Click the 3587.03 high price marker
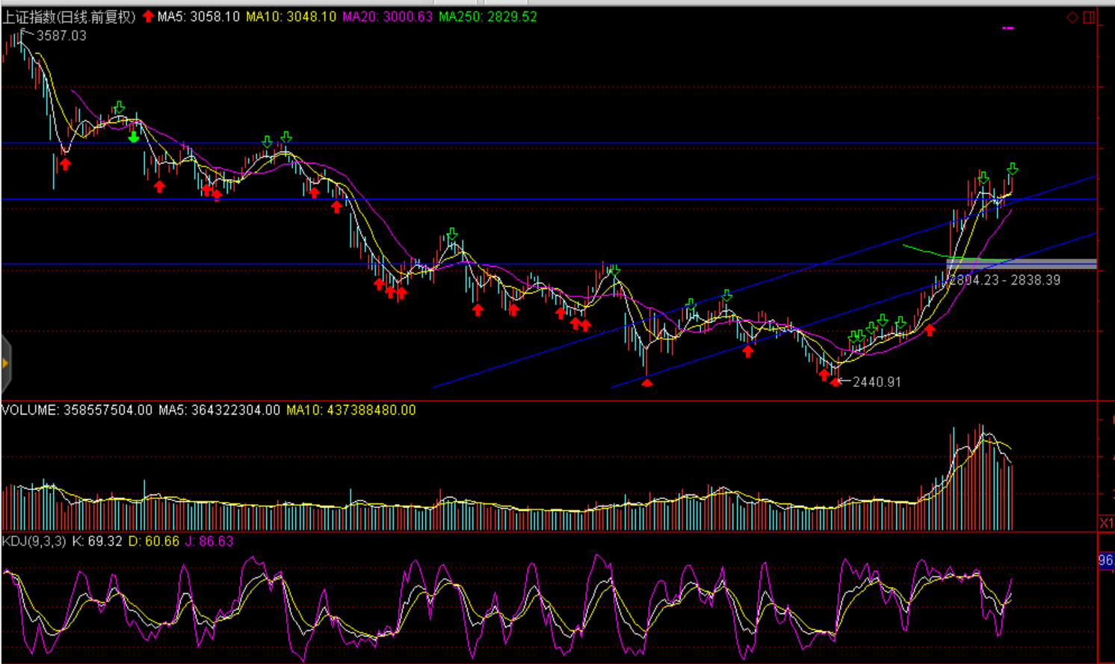The height and width of the screenshot is (664, 1115). [61, 36]
